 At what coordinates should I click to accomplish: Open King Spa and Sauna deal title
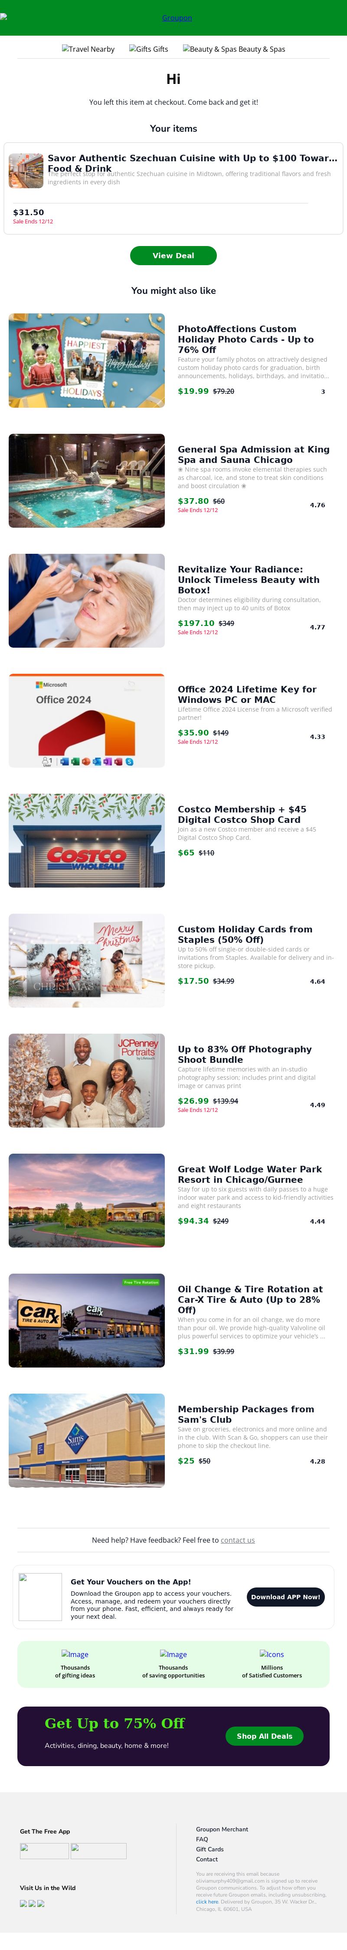coord(253,454)
